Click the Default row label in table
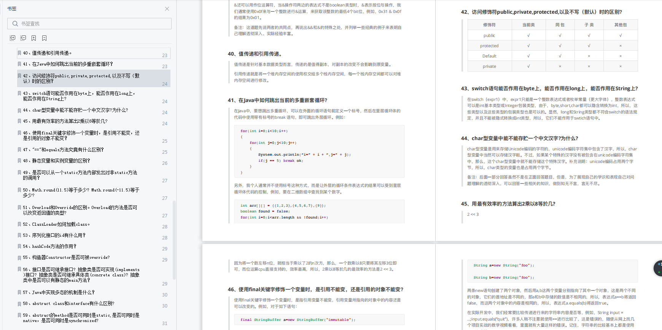Viewport: 662px width, 330px height. (x=489, y=56)
